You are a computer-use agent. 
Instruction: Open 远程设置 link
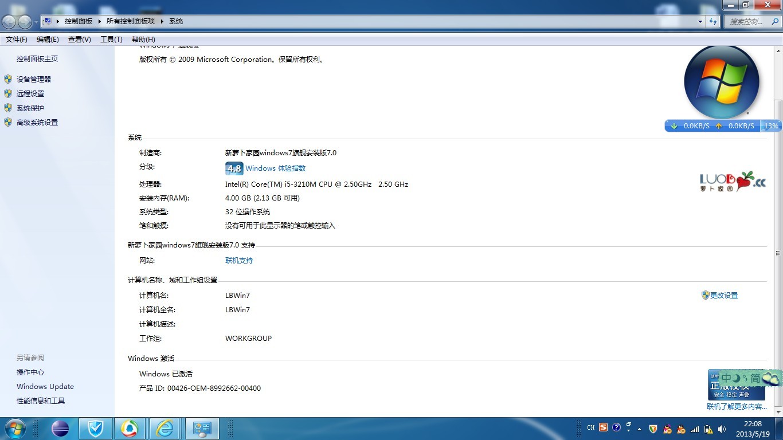click(x=30, y=94)
